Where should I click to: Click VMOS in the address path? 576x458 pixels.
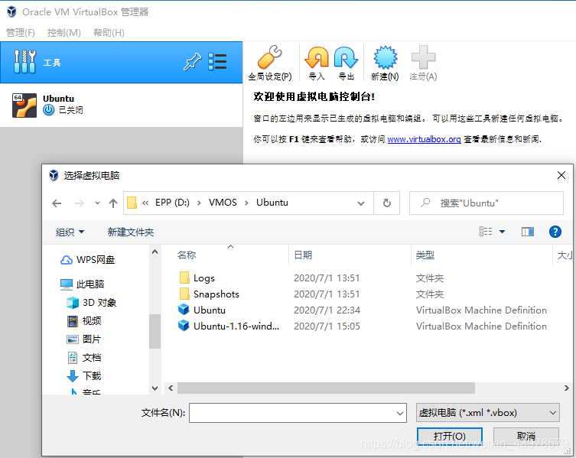tap(223, 203)
